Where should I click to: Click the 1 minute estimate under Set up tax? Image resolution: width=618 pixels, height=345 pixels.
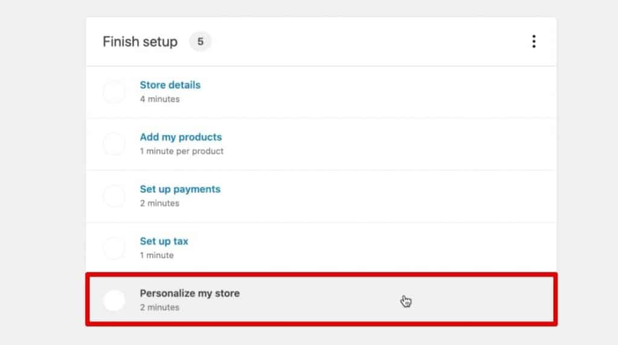pos(157,255)
